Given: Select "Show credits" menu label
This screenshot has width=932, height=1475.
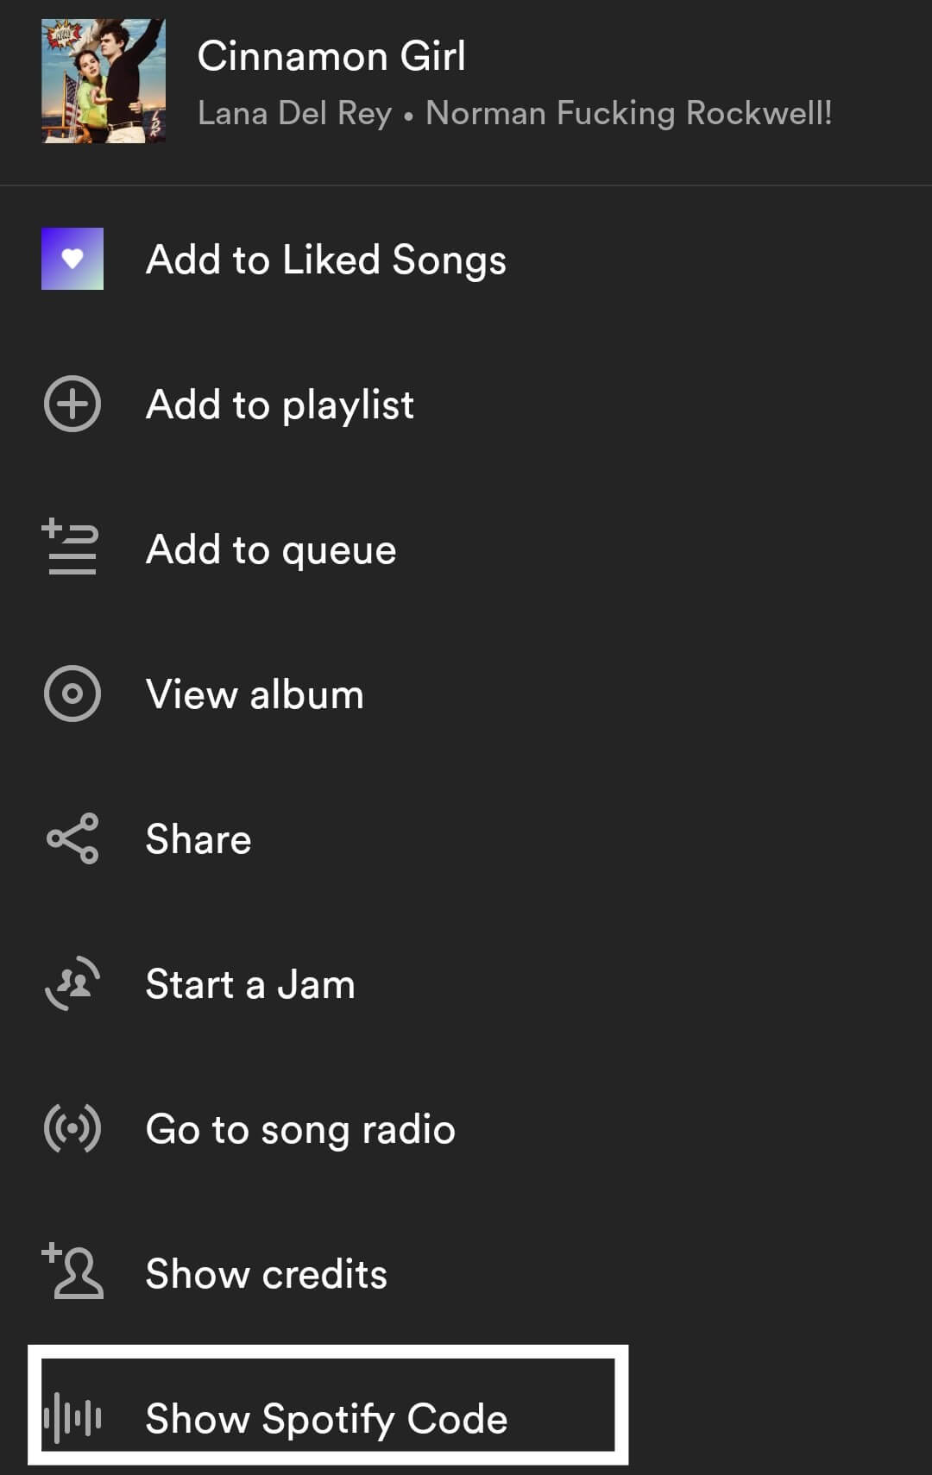Looking at the screenshot, I should (x=266, y=1274).
